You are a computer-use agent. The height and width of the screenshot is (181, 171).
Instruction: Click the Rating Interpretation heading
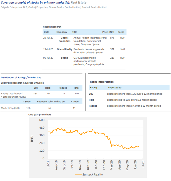[x=102, y=82]
